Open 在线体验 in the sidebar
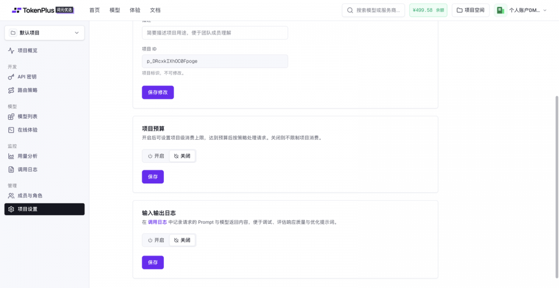 45,130
